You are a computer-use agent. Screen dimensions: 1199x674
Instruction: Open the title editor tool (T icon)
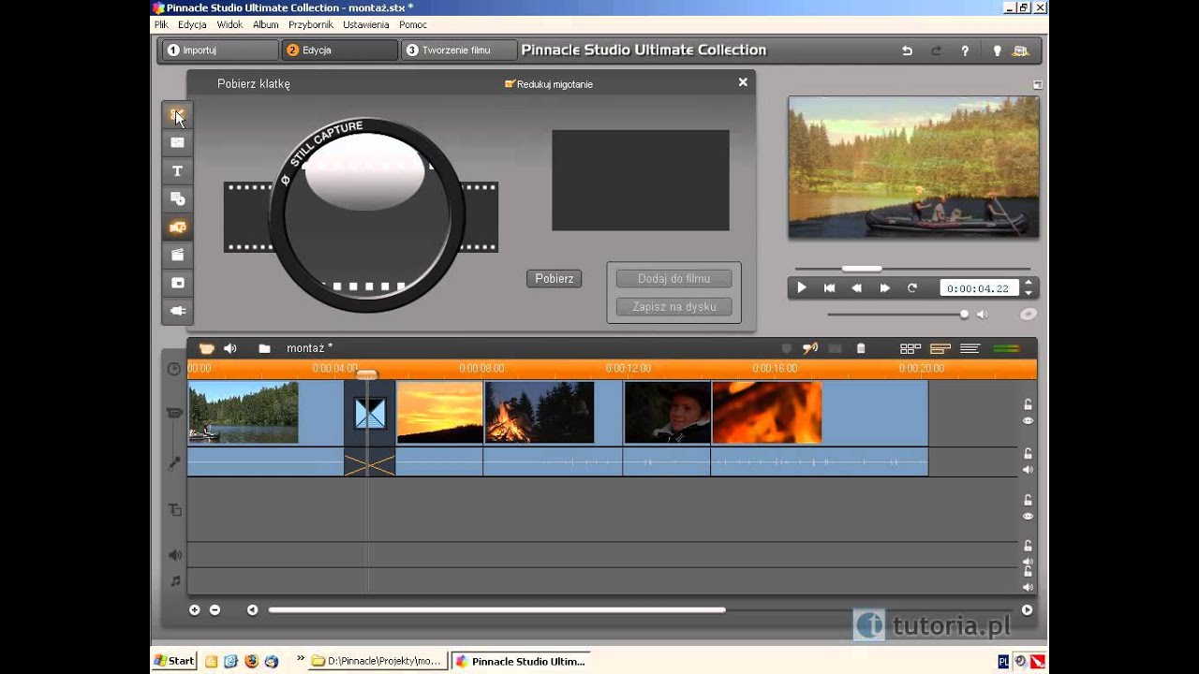point(177,170)
